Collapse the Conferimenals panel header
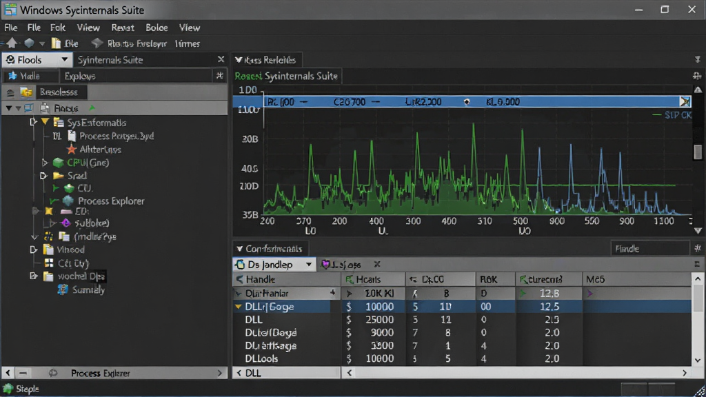The width and height of the screenshot is (706, 397). pos(239,248)
